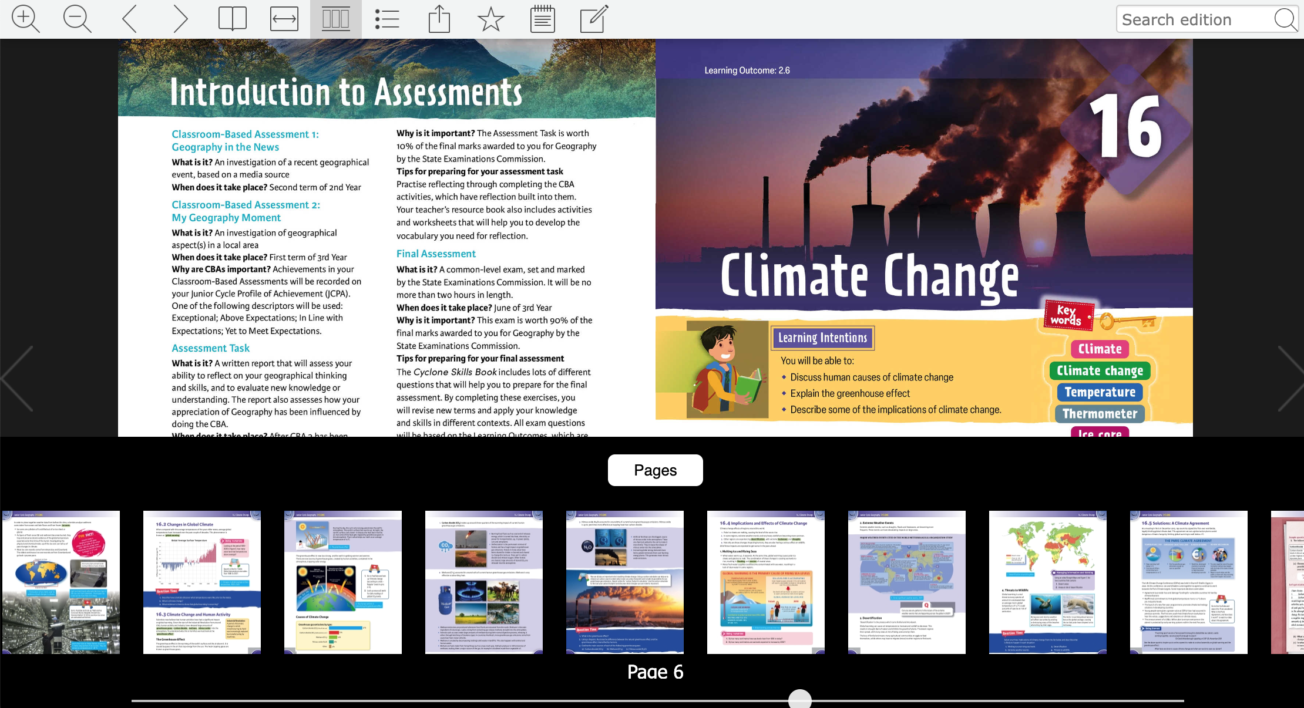
Task: Switch to double-page book view icon
Action: (x=233, y=19)
